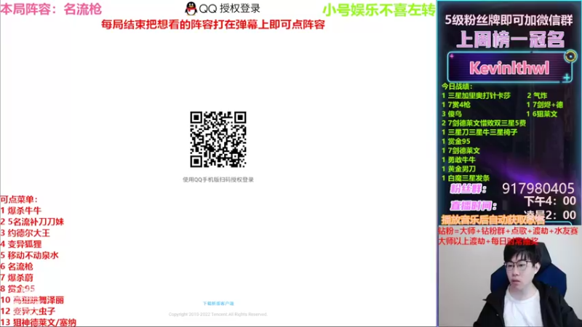Viewport: 582px width, 327px height.
Task: Click the QQ penguin logo icon
Action: coord(191,9)
